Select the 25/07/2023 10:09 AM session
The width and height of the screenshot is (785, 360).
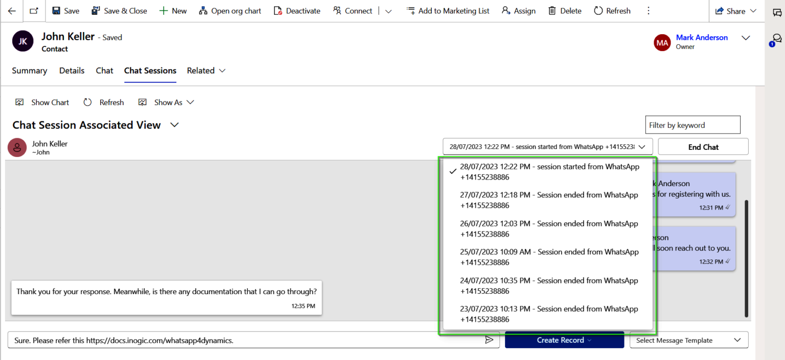548,257
